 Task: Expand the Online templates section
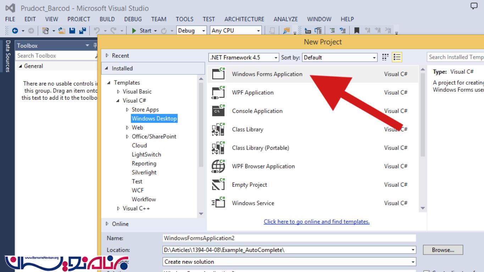[x=107, y=224]
